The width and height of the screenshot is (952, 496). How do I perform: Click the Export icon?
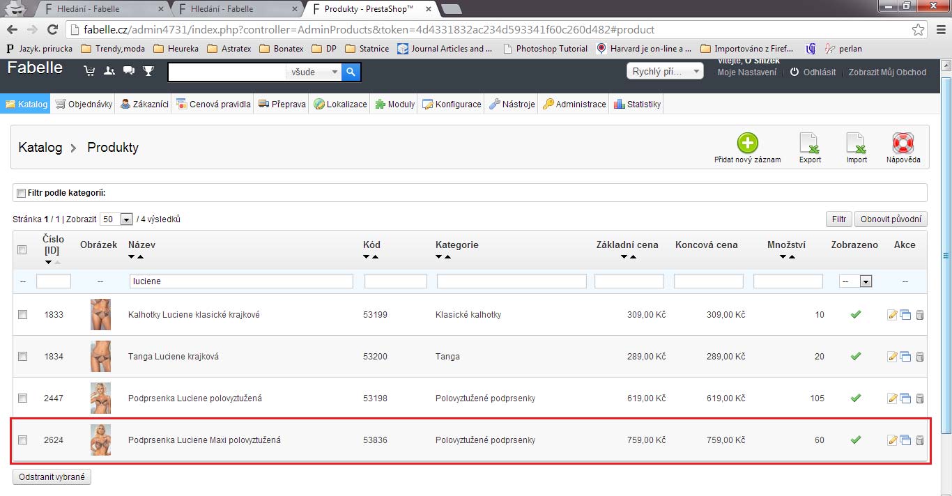810,144
